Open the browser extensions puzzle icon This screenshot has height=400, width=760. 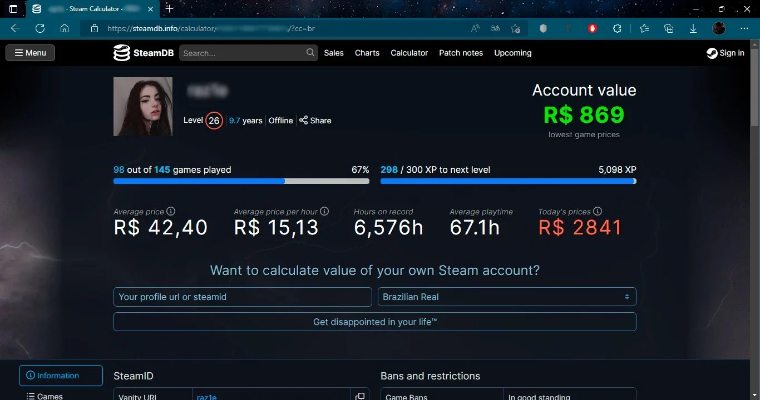[617, 28]
